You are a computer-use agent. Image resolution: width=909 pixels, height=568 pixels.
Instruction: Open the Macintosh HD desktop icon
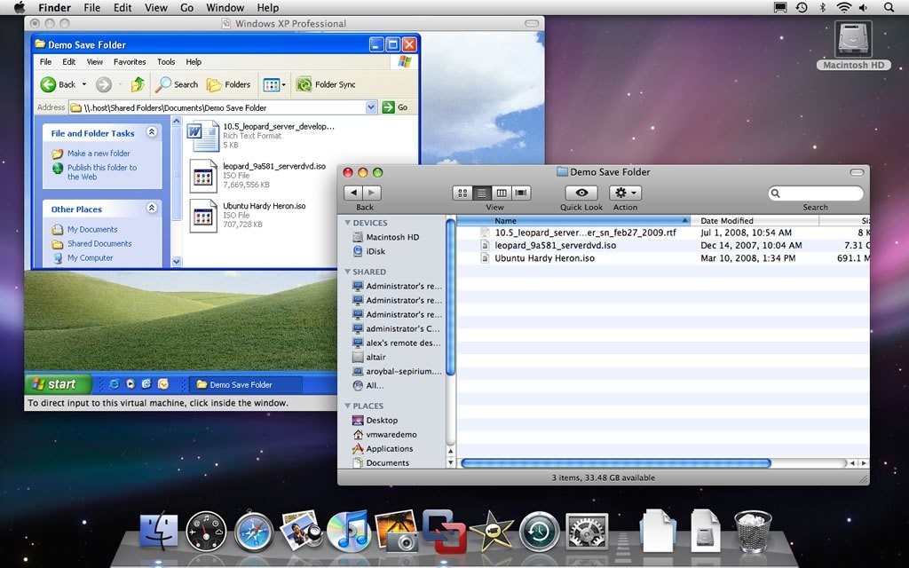(851, 40)
